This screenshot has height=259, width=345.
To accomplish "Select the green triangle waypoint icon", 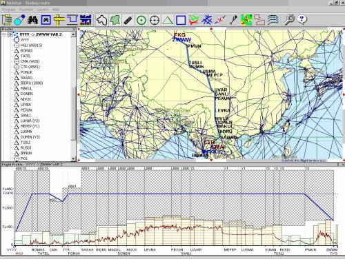I will click(x=168, y=20).
